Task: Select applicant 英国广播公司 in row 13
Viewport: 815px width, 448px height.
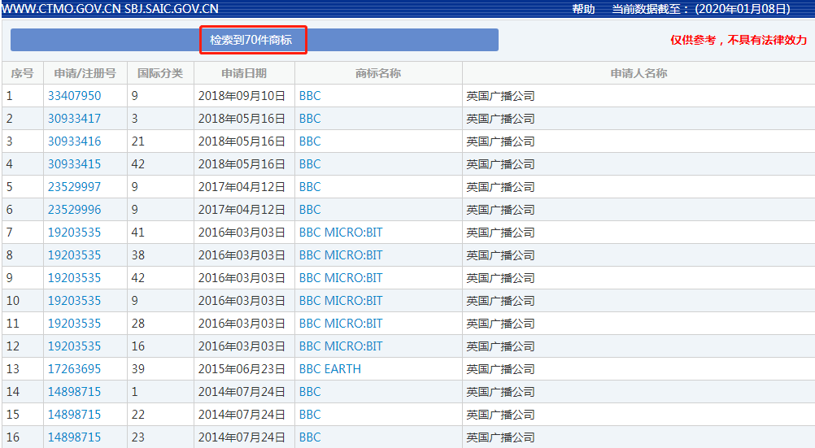Action: coord(500,369)
